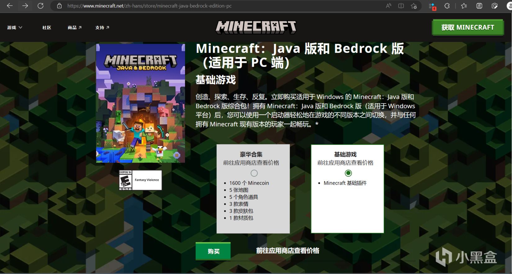The height and width of the screenshot is (274, 512).
Task: Open split screen from the address bar
Action: [401, 6]
